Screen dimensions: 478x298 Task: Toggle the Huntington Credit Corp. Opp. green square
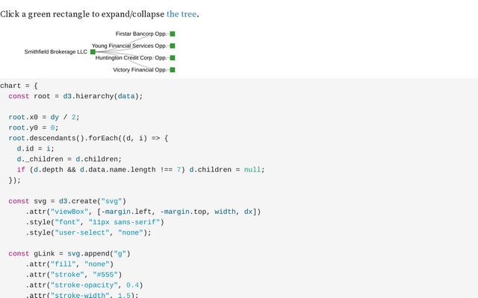pyautogui.click(x=173, y=58)
